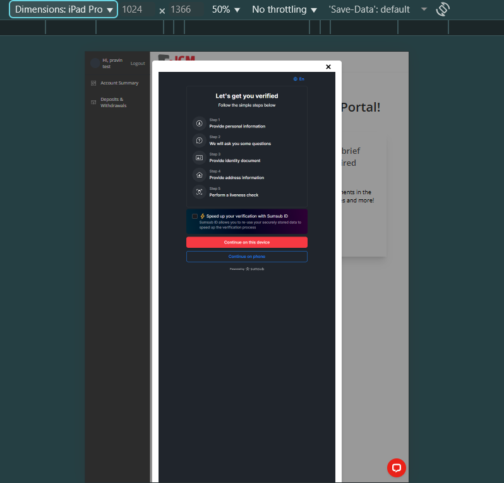Click the Step 1 personal information icon

pyautogui.click(x=199, y=123)
